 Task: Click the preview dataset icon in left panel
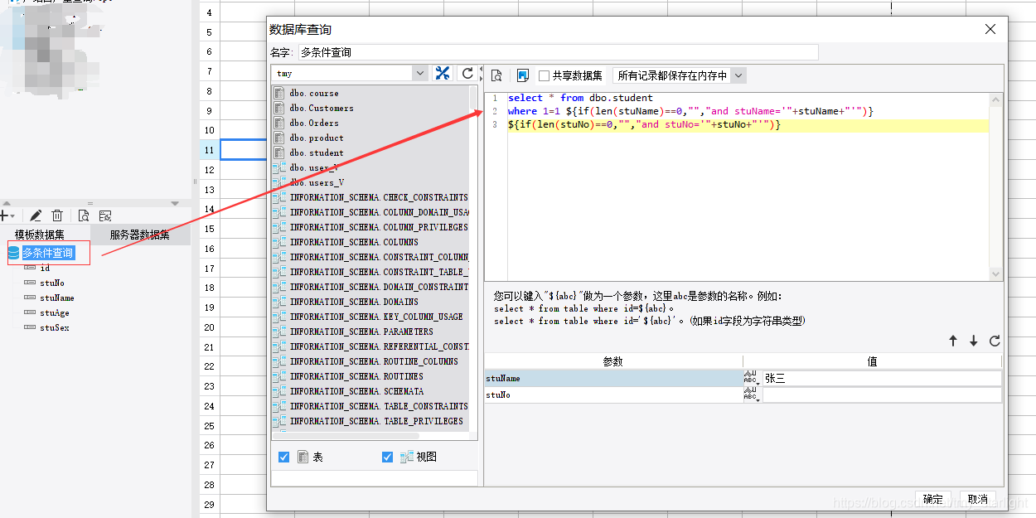(83, 215)
